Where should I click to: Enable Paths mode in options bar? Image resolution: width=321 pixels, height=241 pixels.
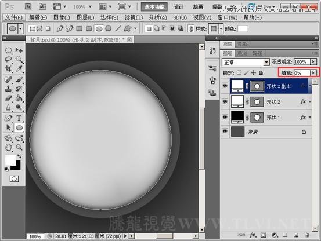[39, 28]
